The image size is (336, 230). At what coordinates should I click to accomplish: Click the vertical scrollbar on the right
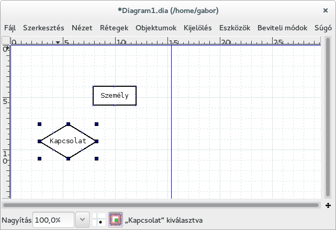pos(328,120)
